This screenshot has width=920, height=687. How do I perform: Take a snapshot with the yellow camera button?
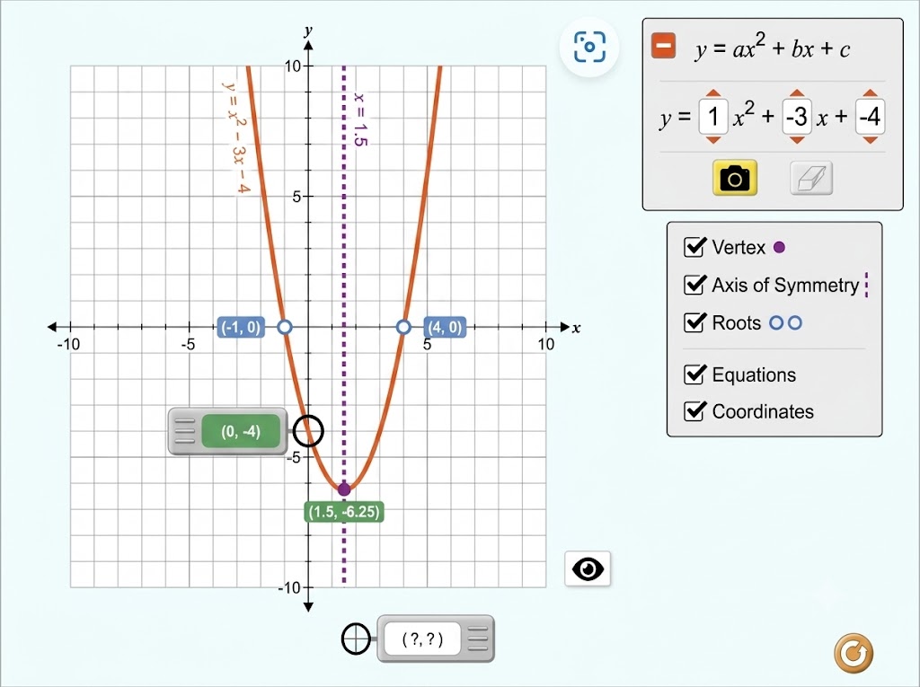(x=735, y=177)
